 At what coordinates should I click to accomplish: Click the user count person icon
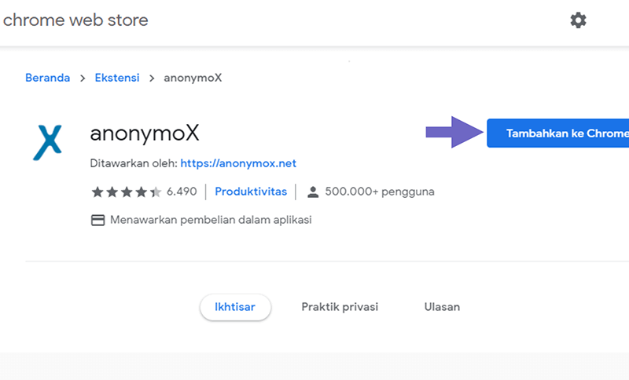pos(313,192)
